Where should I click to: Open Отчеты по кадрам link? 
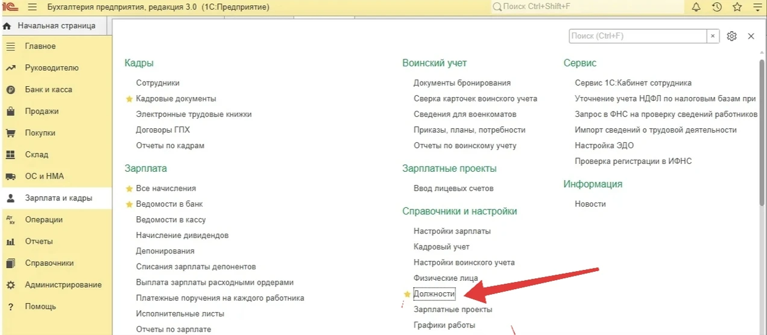pyautogui.click(x=170, y=145)
